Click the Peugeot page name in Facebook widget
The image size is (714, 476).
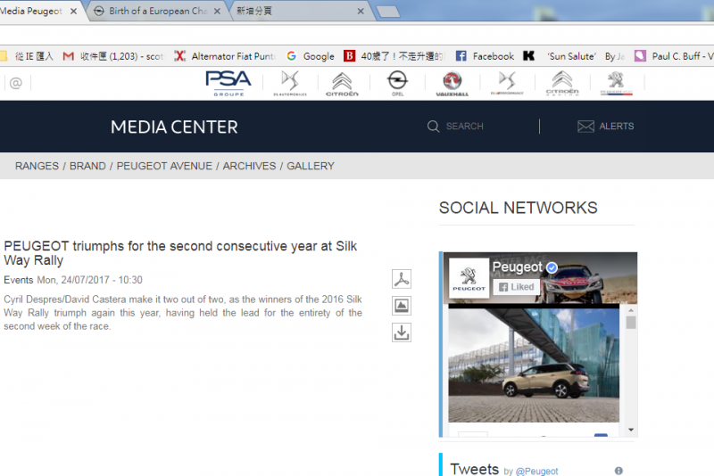click(518, 267)
